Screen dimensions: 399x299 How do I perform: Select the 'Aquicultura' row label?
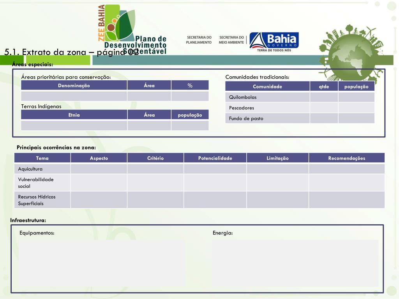tap(30, 169)
